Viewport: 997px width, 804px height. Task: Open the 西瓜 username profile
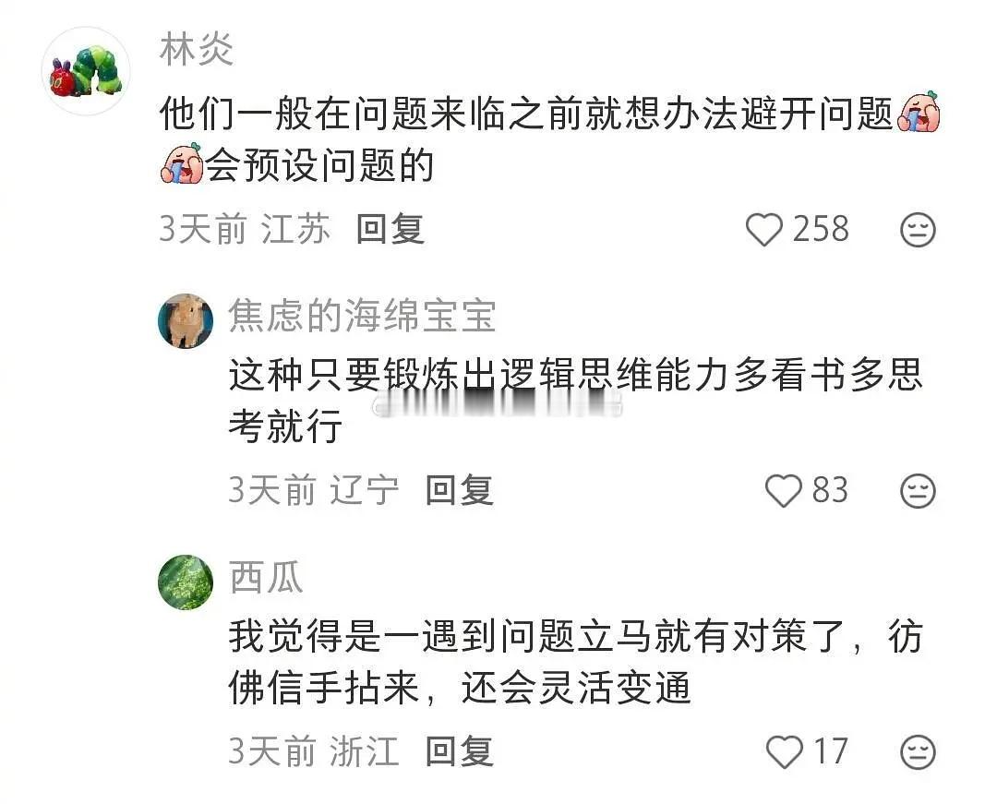tap(266, 578)
